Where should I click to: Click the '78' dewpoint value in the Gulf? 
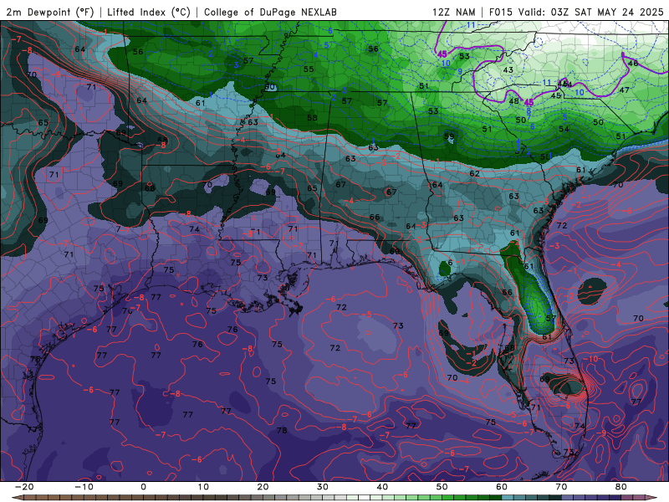point(282,430)
